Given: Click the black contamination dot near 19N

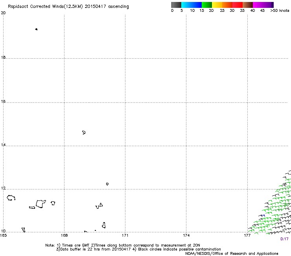Looking at the screenshot, I should point(36,29).
